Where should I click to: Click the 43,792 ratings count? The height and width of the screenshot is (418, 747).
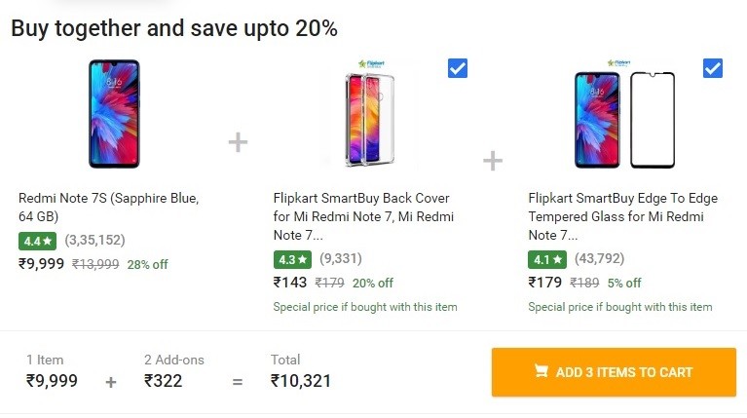coord(599,258)
